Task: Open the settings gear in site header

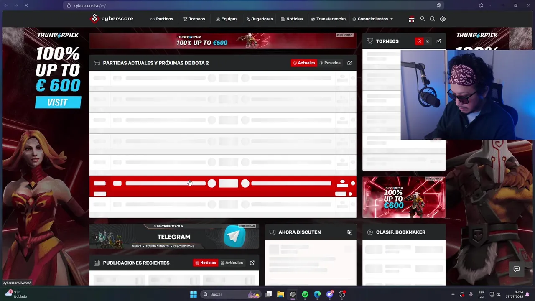Action: coord(443,19)
